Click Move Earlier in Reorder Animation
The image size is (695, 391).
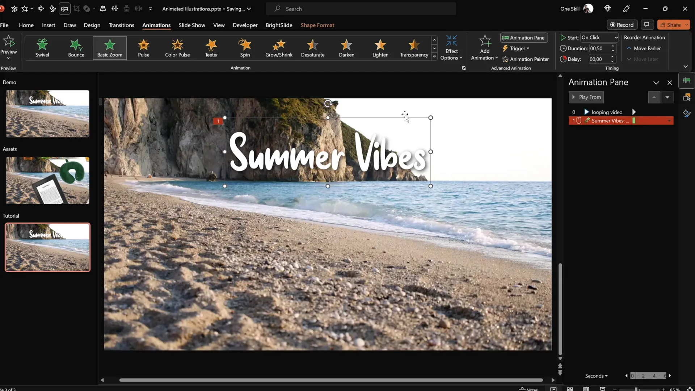pyautogui.click(x=644, y=49)
